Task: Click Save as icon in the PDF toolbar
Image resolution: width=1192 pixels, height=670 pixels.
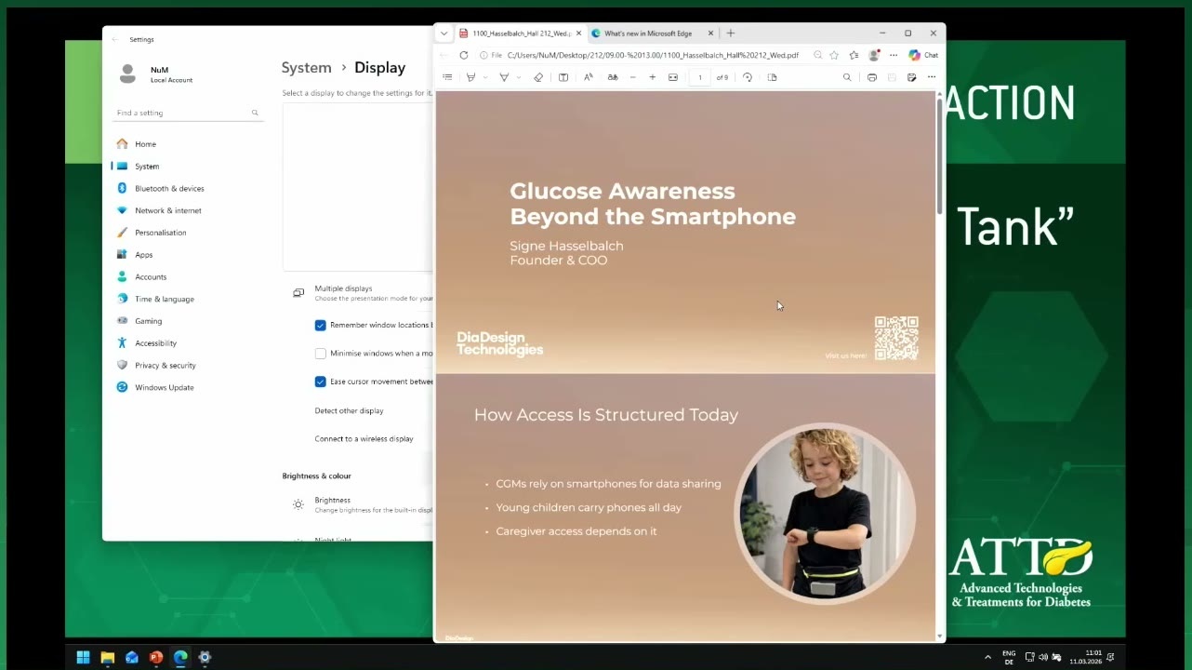Action: (x=912, y=77)
